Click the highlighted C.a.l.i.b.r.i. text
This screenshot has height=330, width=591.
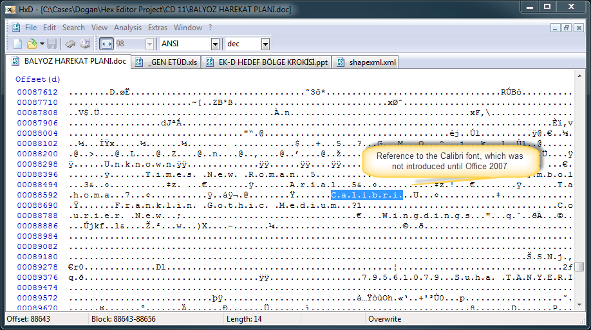(366, 194)
